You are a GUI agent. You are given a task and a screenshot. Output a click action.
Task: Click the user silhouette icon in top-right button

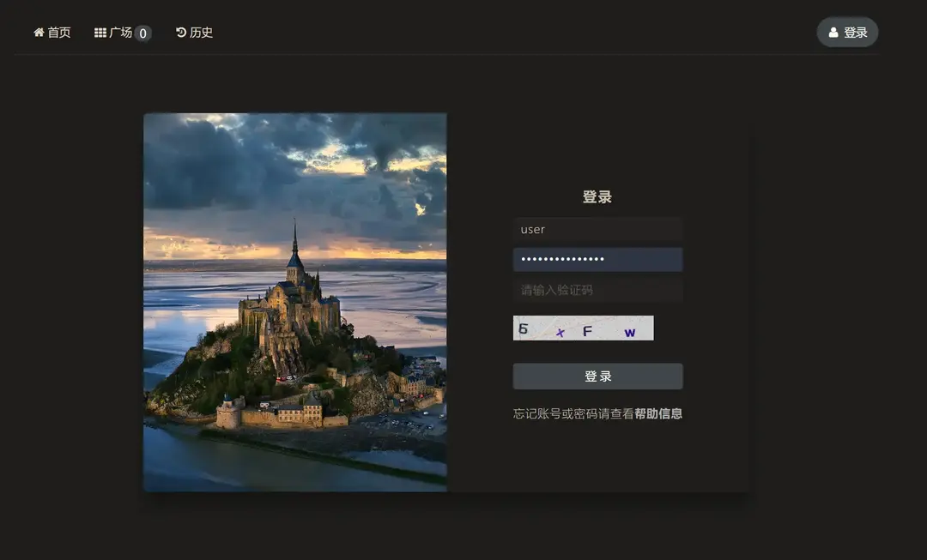tap(833, 33)
